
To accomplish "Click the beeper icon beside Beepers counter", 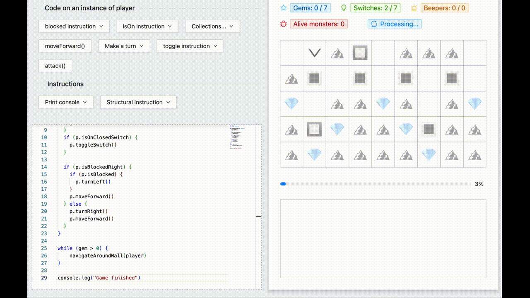I will tap(414, 8).
